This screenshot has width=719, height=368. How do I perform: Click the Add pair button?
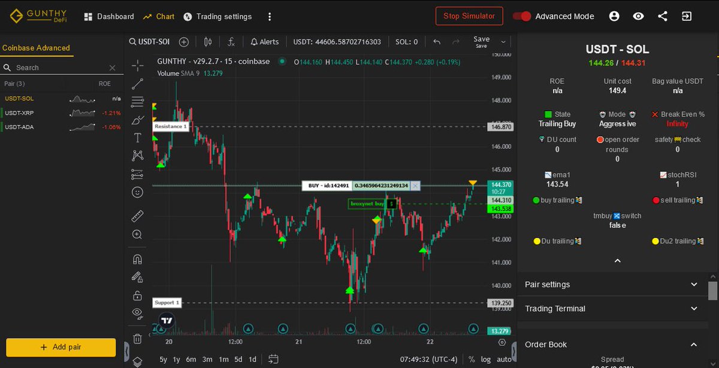pyautogui.click(x=61, y=347)
